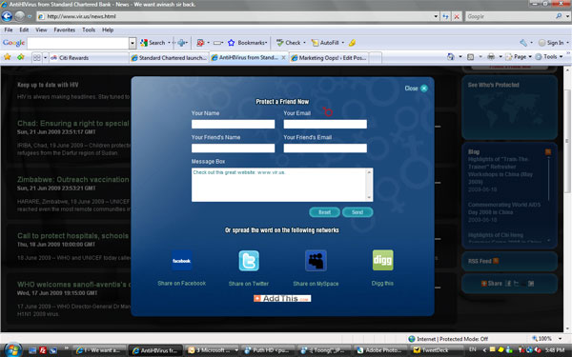Switch to Citi Rewards tab
Viewport: 572px width, 357px height.
(89, 57)
